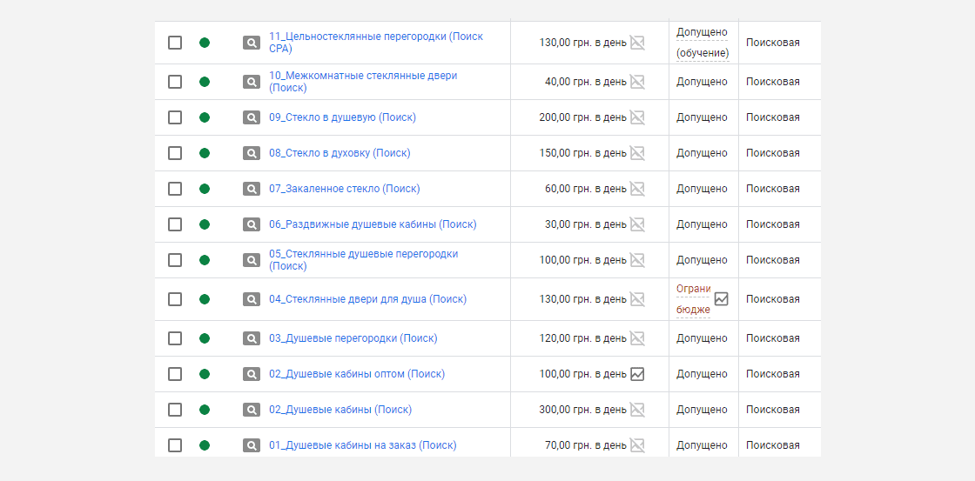The image size is (975, 481).
Task: Click the crossed-out chart icon for 300,00 грн. budget
Action: (636, 410)
